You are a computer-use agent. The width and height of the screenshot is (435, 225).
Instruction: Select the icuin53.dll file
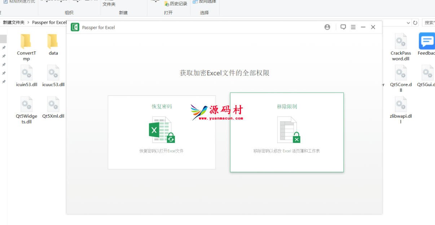(26, 76)
